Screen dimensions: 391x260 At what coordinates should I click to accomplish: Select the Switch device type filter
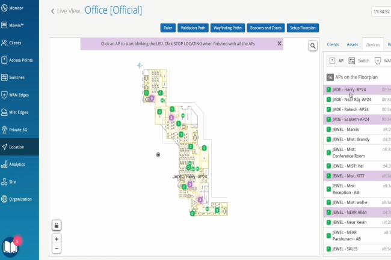(359, 61)
